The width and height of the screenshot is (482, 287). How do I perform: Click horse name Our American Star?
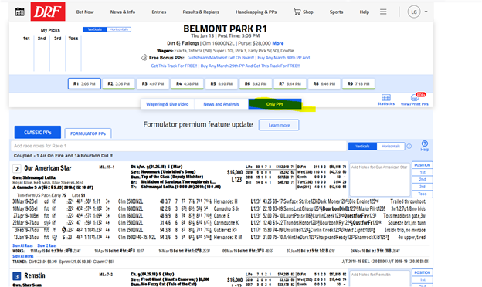48,168
